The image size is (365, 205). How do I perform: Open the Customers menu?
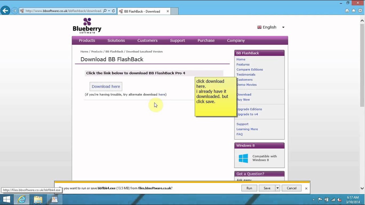coord(147,40)
